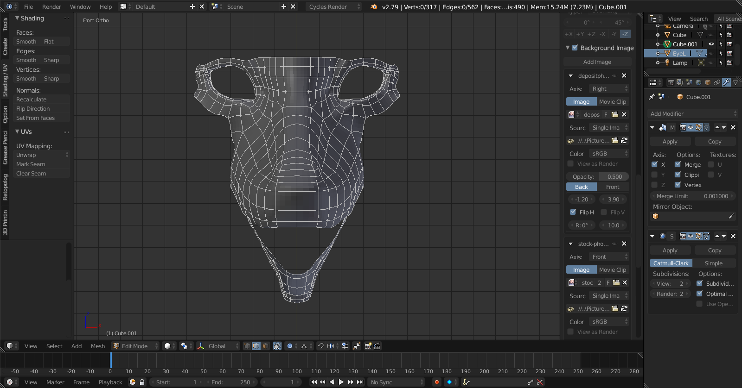Enable the Y axis mirror checkbox
Viewport: 742px width, 388px height.
654,175
